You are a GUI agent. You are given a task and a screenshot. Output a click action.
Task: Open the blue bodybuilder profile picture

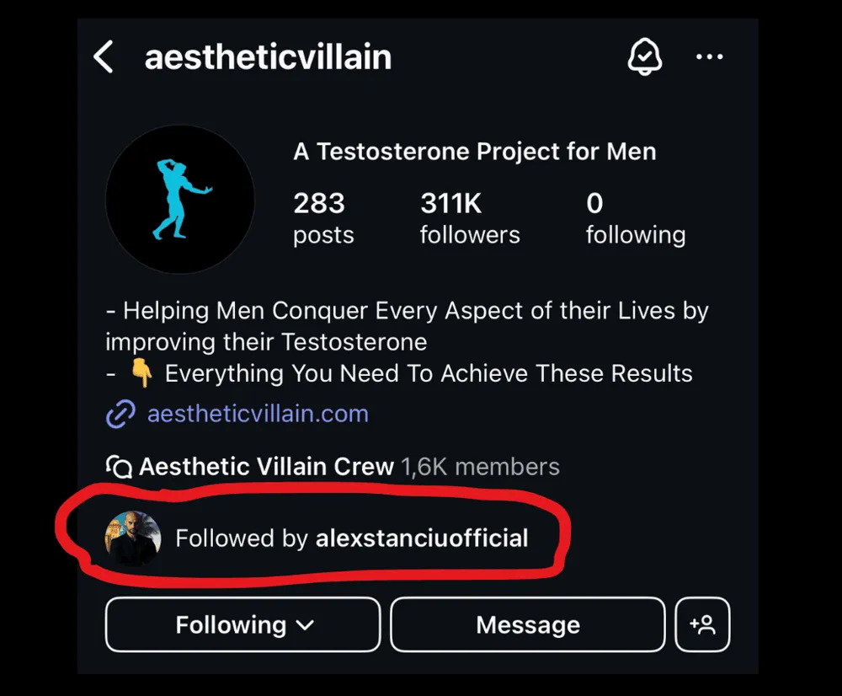(180, 200)
